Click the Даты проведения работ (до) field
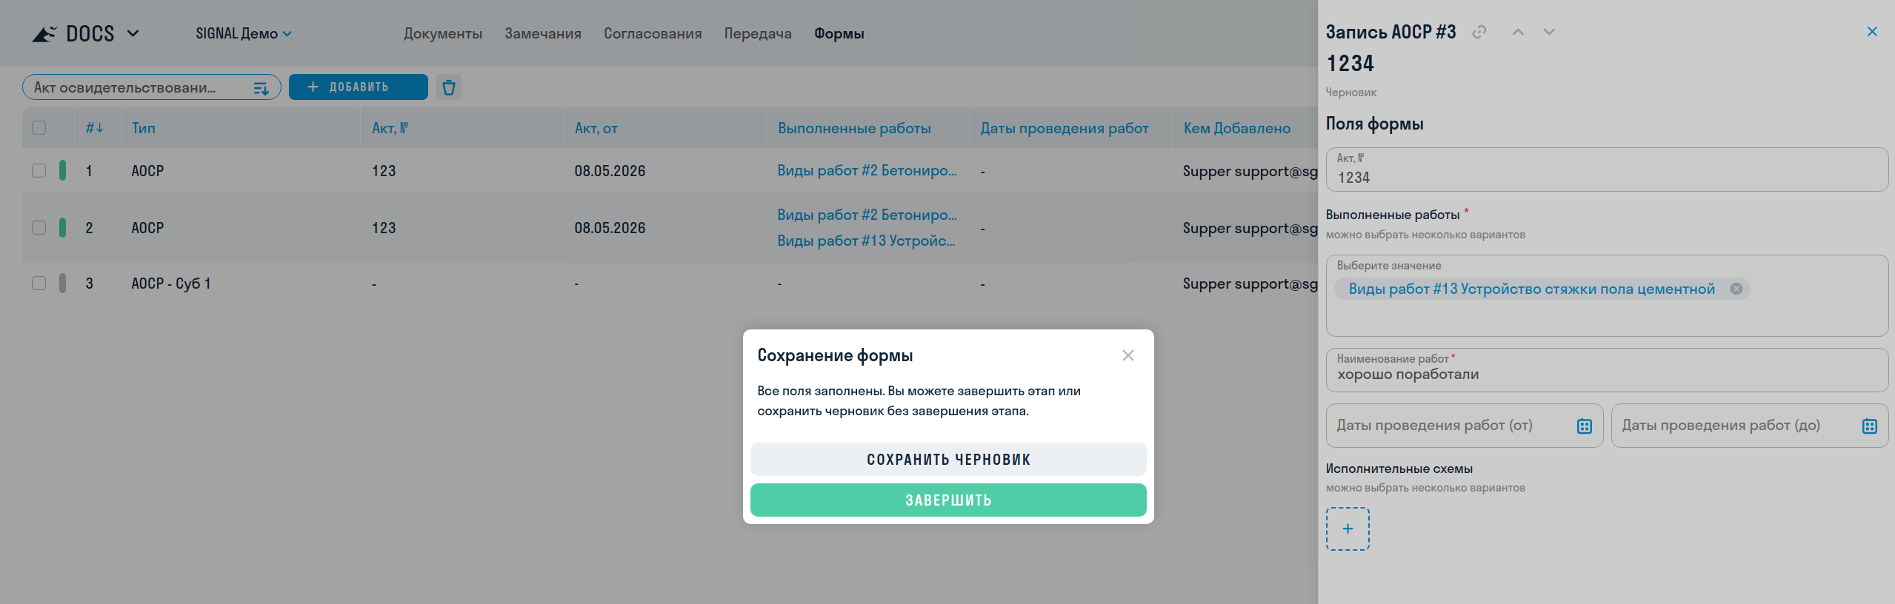 (1750, 426)
